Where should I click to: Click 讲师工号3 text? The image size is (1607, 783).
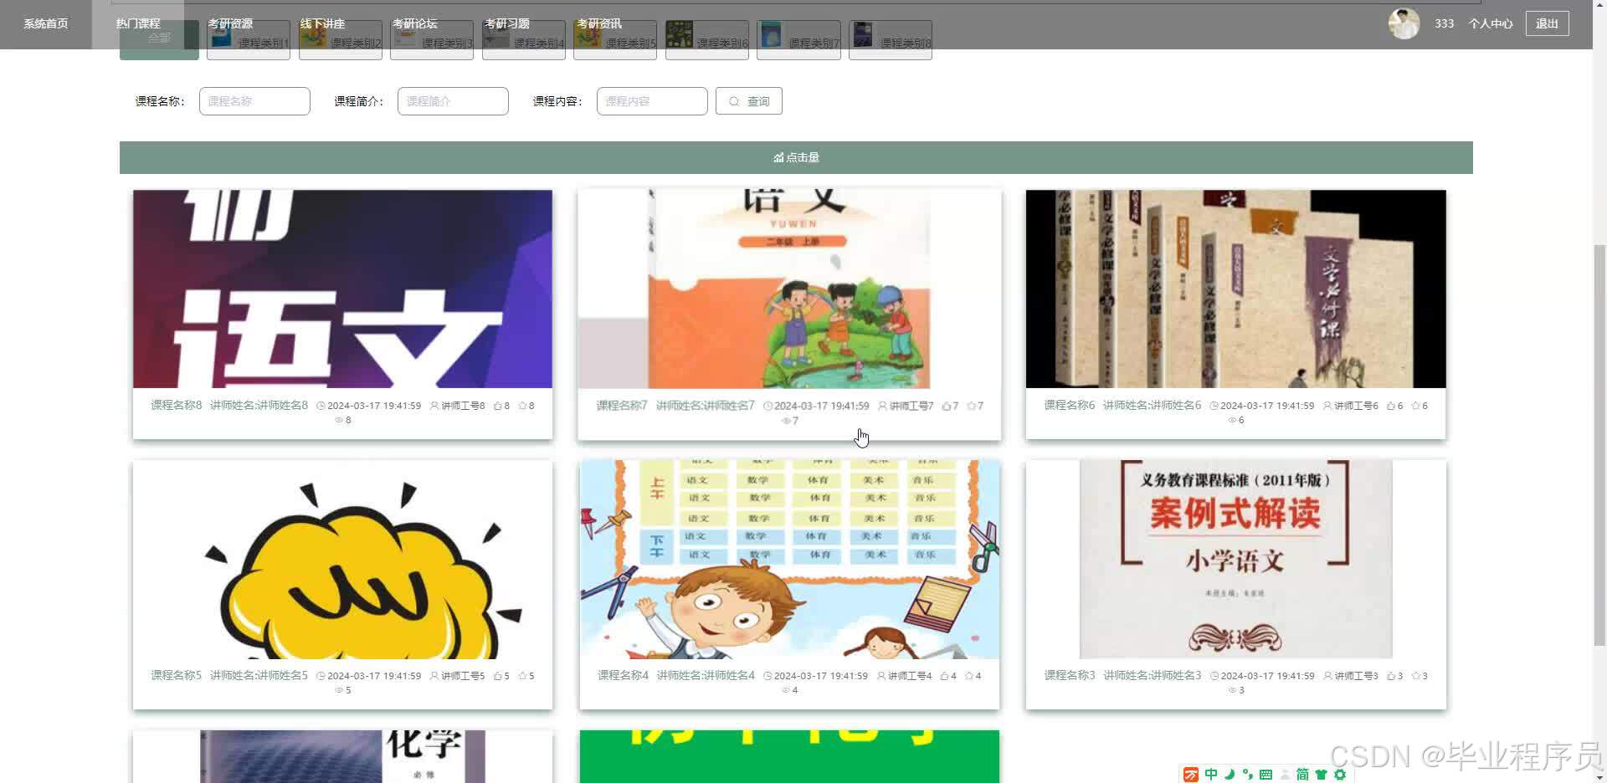tap(1356, 676)
